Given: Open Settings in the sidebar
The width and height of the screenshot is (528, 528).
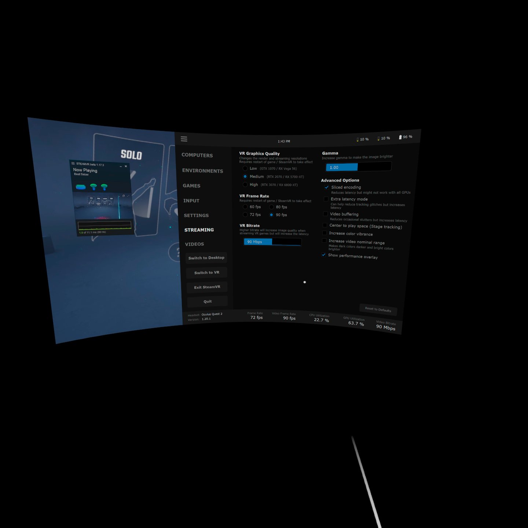Looking at the screenshot, I should [x=196, y=215].
